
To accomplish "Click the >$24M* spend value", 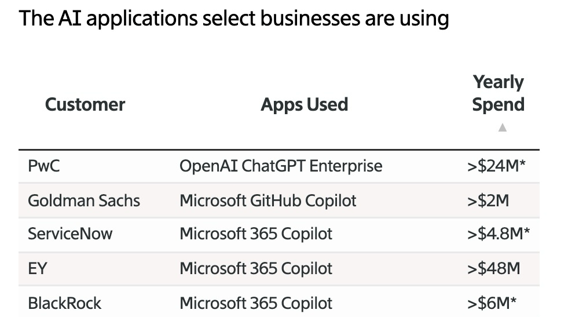I will click(496, 166).
